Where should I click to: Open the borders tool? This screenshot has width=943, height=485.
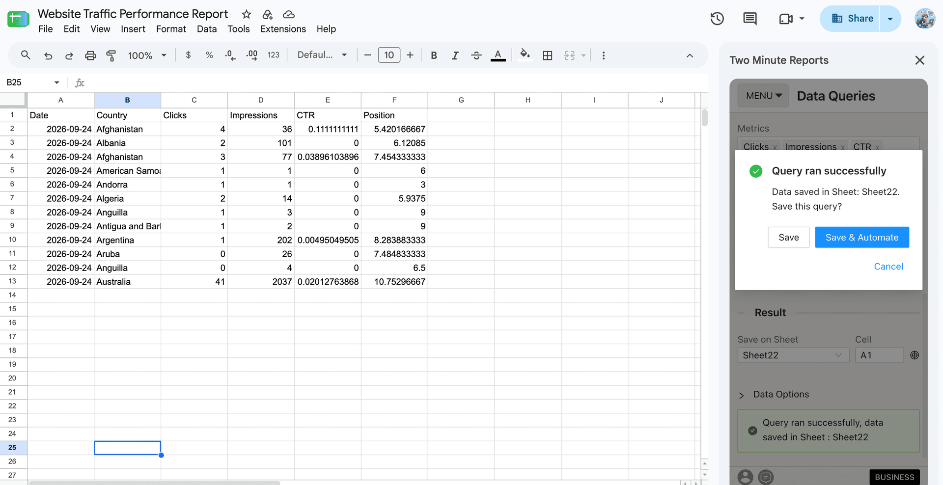tap(548, 55)
